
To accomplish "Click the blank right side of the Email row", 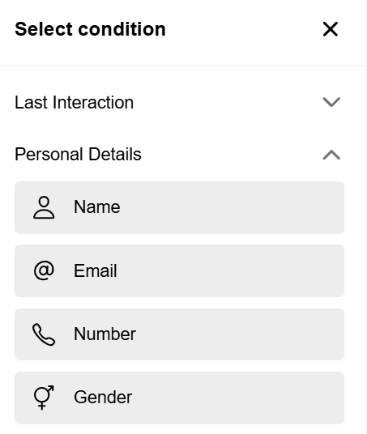I will point(230,270).
